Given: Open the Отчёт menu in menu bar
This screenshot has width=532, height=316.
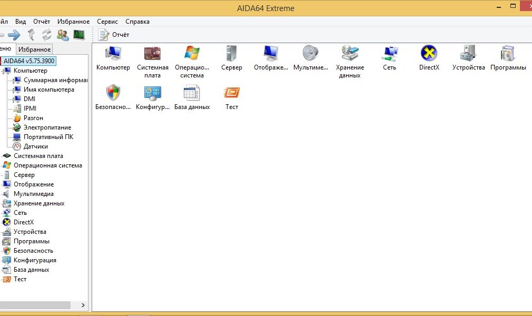Looking at the screenshot, I should pos(42,22).
